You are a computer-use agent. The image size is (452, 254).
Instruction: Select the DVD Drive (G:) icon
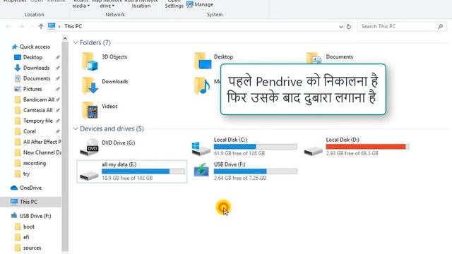click(90, 147)
